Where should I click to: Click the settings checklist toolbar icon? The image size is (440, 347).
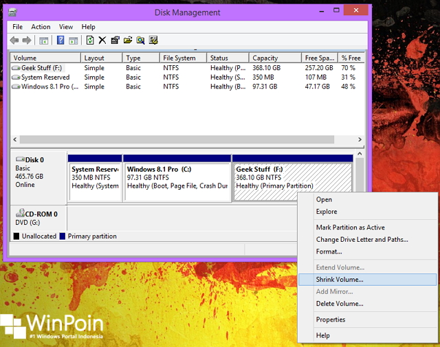click(153, 40)
